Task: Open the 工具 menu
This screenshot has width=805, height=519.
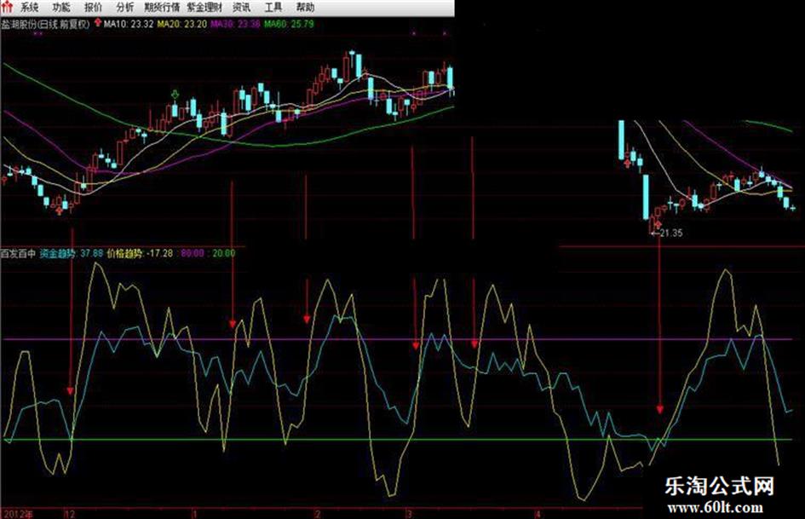Action: point(273,7)
